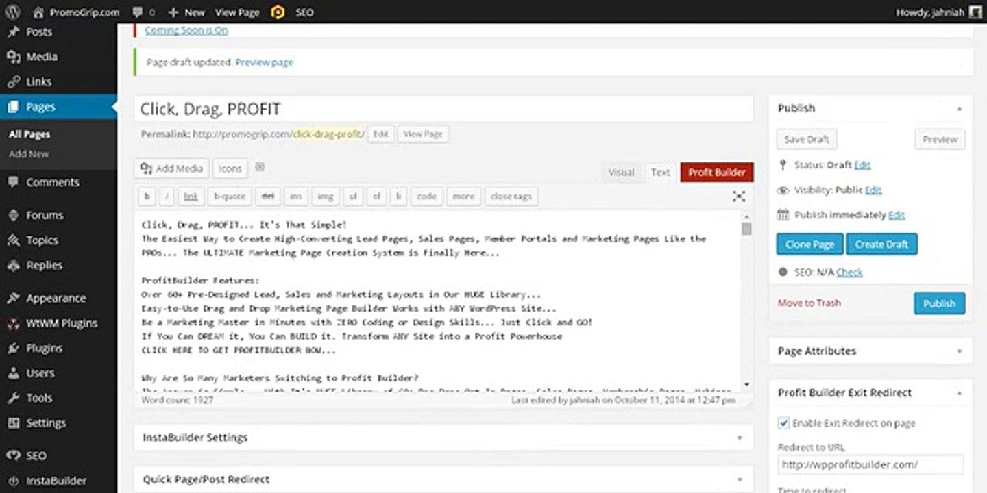Expand the Page Attributes panel
Image resolution: width=987 pixels, height=493 pixels.
coord(959,351)
